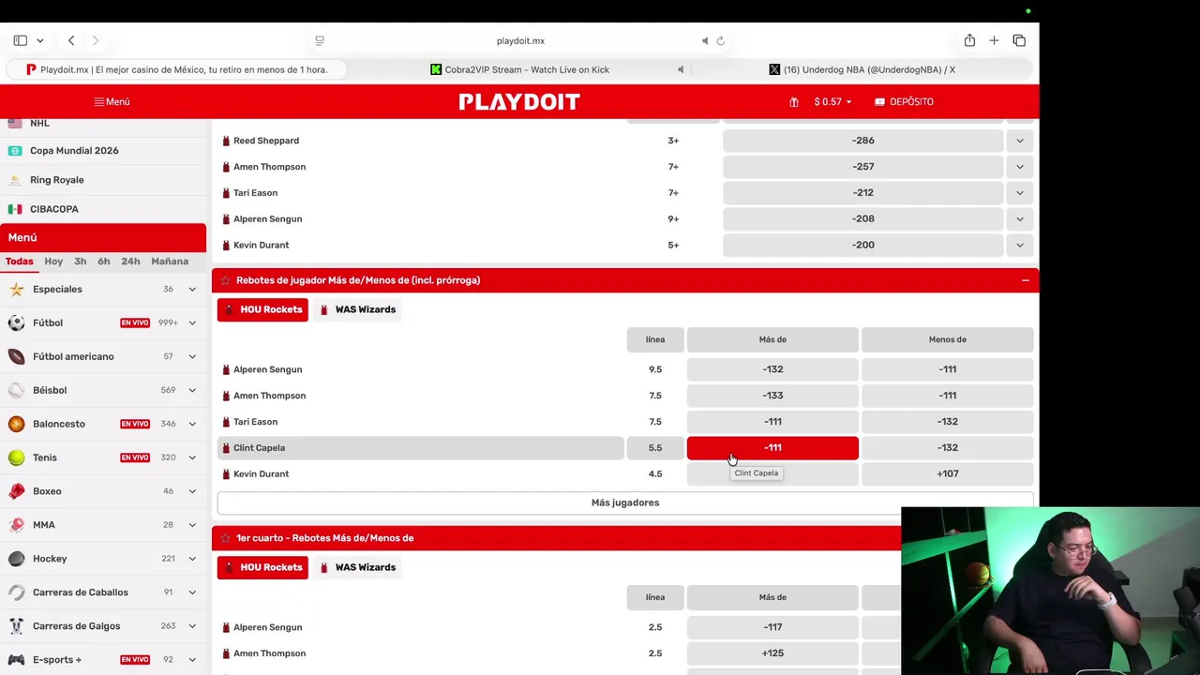This screenshot has width=1200, height=675.
Task: Select WAS Wizards in 1er cuarto Rebotes
Action: 357,567
